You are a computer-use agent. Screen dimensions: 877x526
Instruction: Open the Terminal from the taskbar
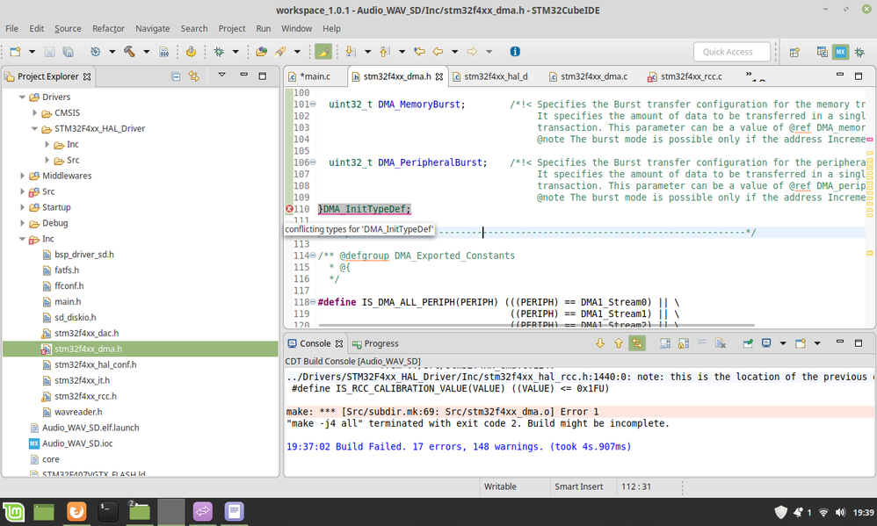tap(108, 511)
